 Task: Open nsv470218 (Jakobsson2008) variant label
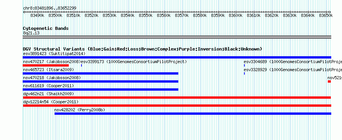pos(52,78)
